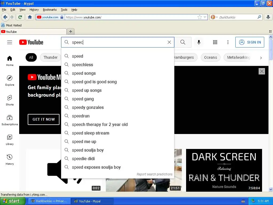Viewport: 273px width, 205px height.
Task: Start voice search with microphone icon
Action: (199, 42)
